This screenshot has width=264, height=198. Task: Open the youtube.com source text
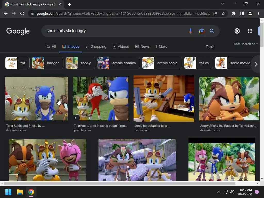(x=82, y=130)
